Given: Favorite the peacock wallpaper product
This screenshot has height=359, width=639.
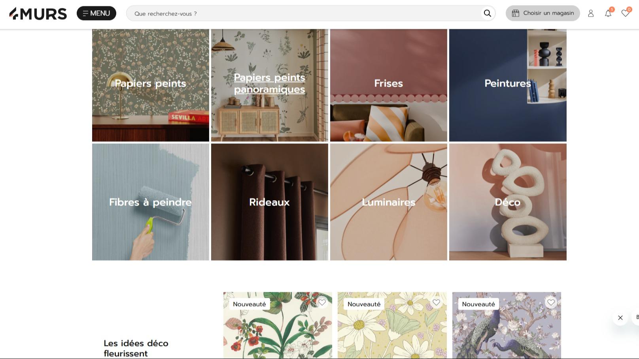Looking at the screenshot, I should click(x=551, y=303).
